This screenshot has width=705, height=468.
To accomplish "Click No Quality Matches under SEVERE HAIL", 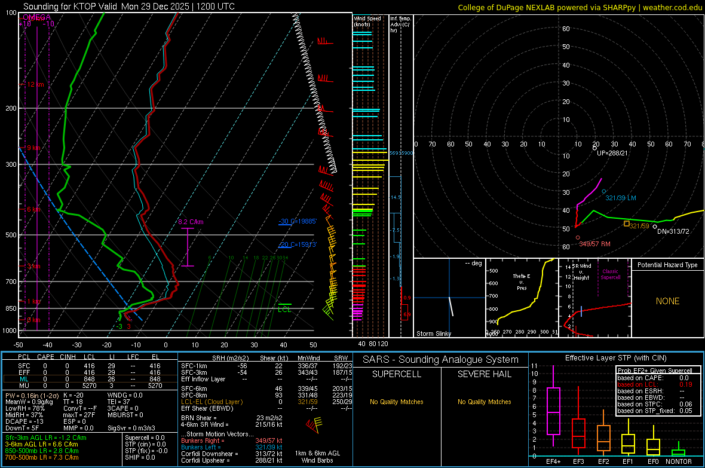I will point(484,402).
